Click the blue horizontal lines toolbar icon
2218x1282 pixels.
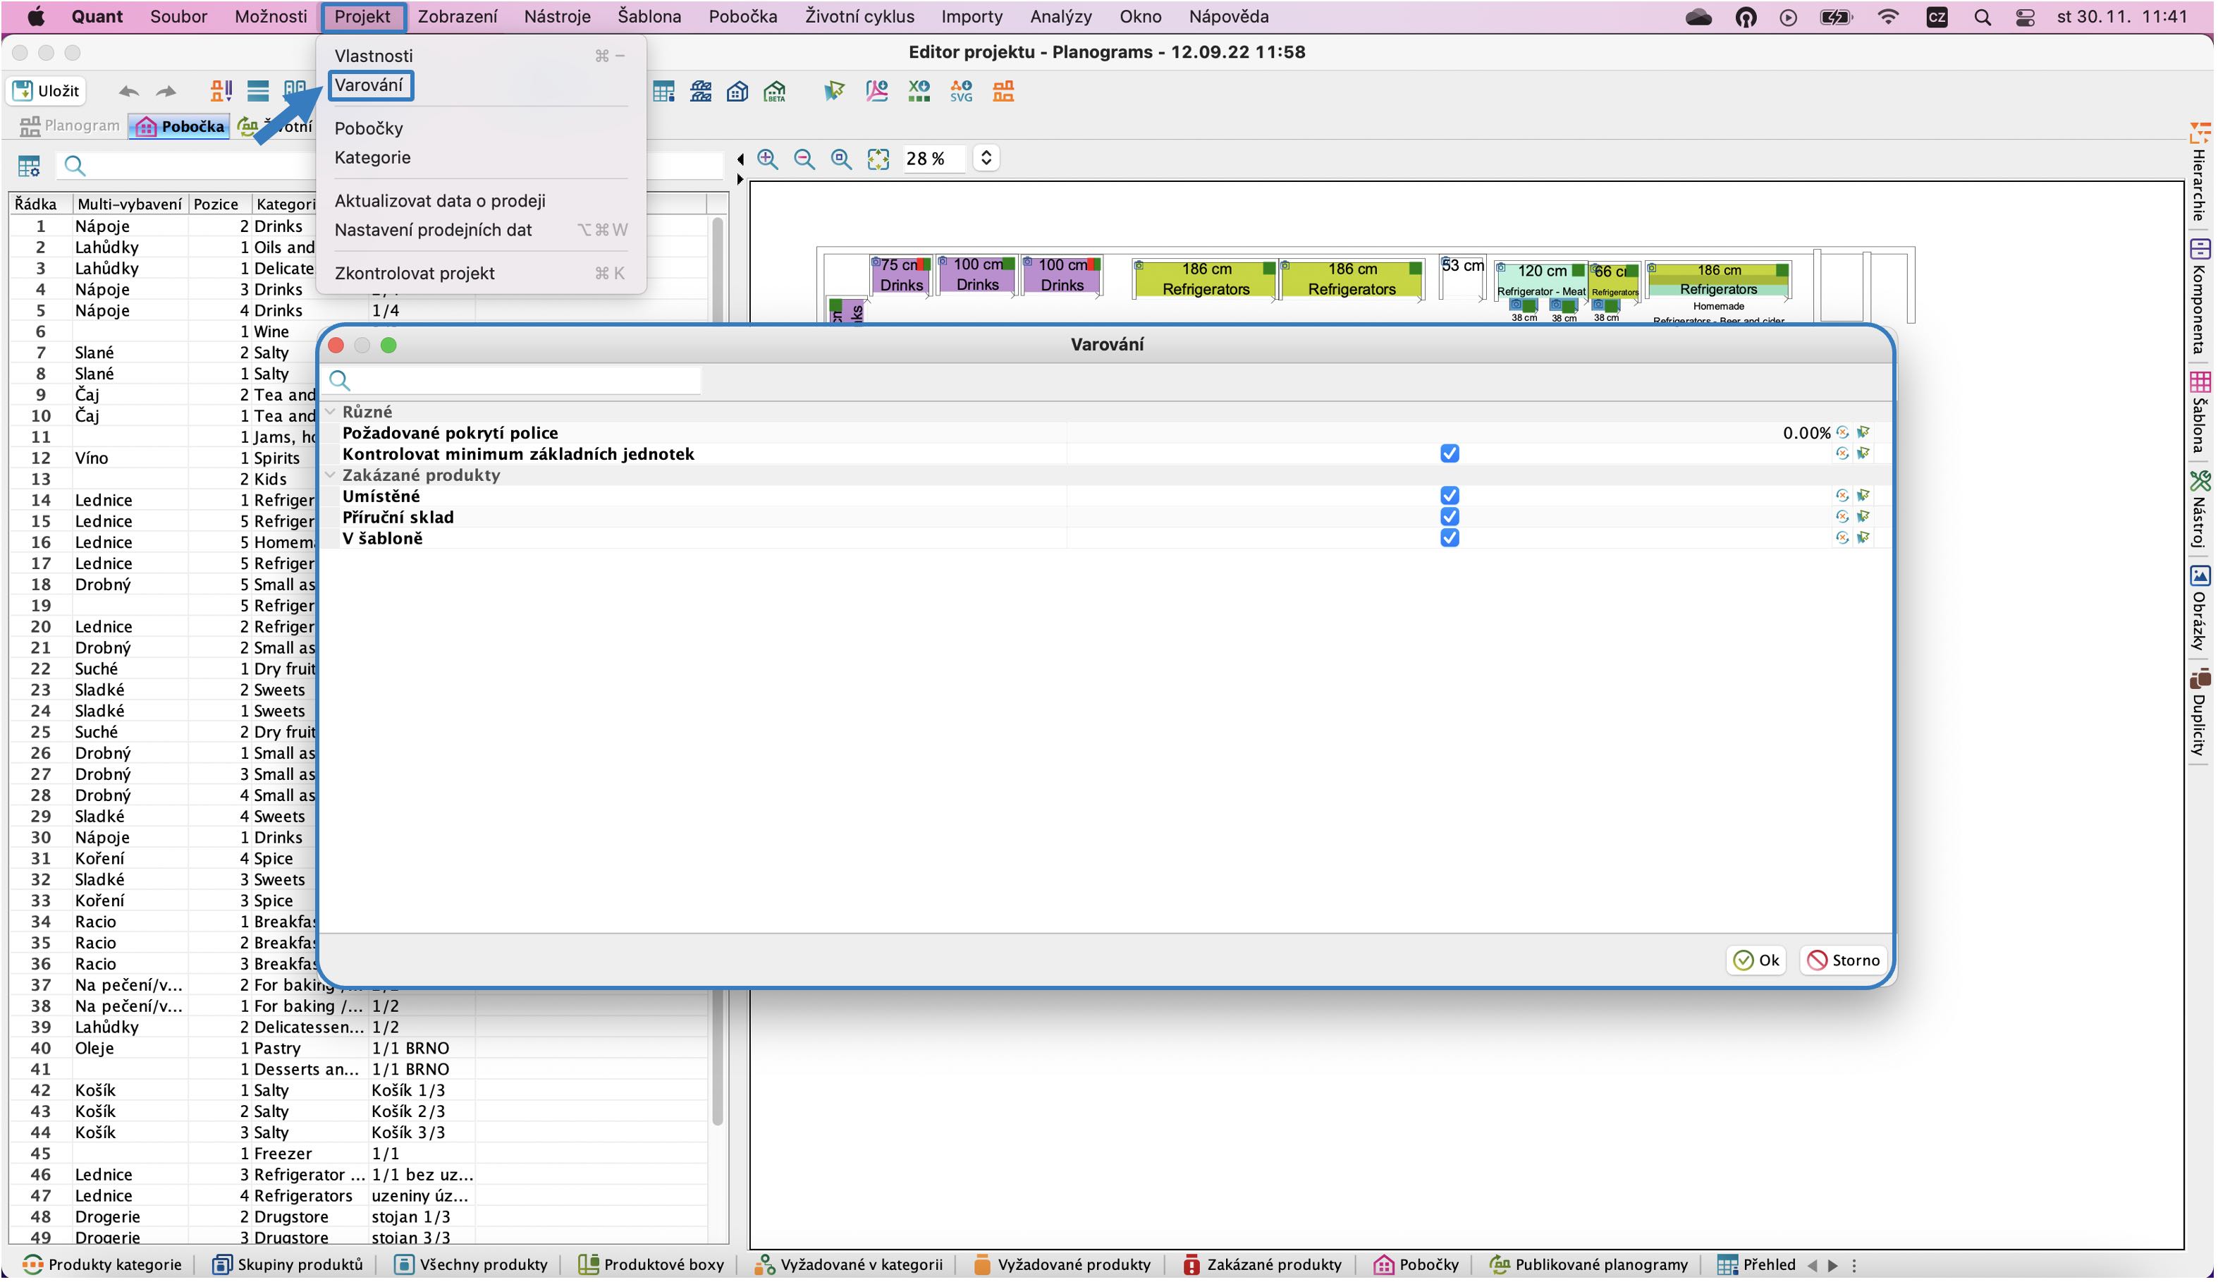258,91
